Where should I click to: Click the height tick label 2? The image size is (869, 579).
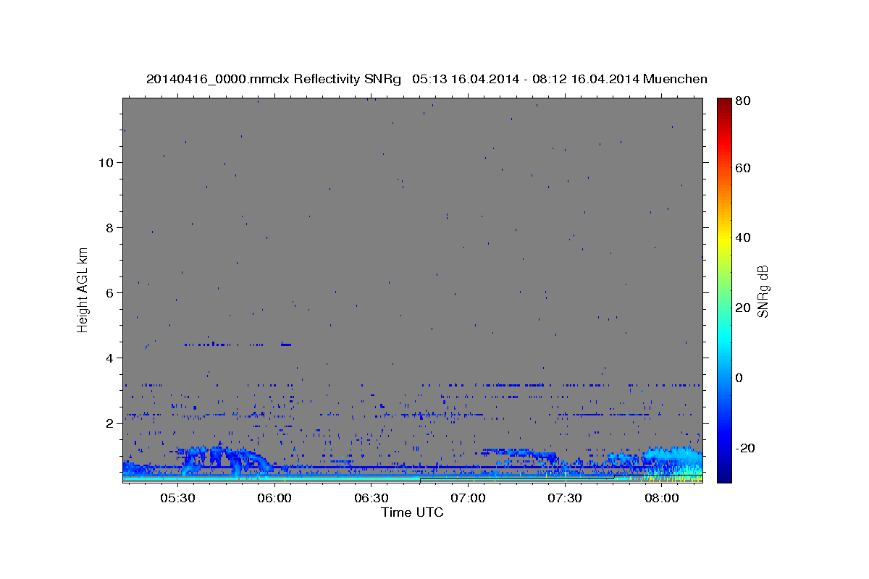point(110,423)
